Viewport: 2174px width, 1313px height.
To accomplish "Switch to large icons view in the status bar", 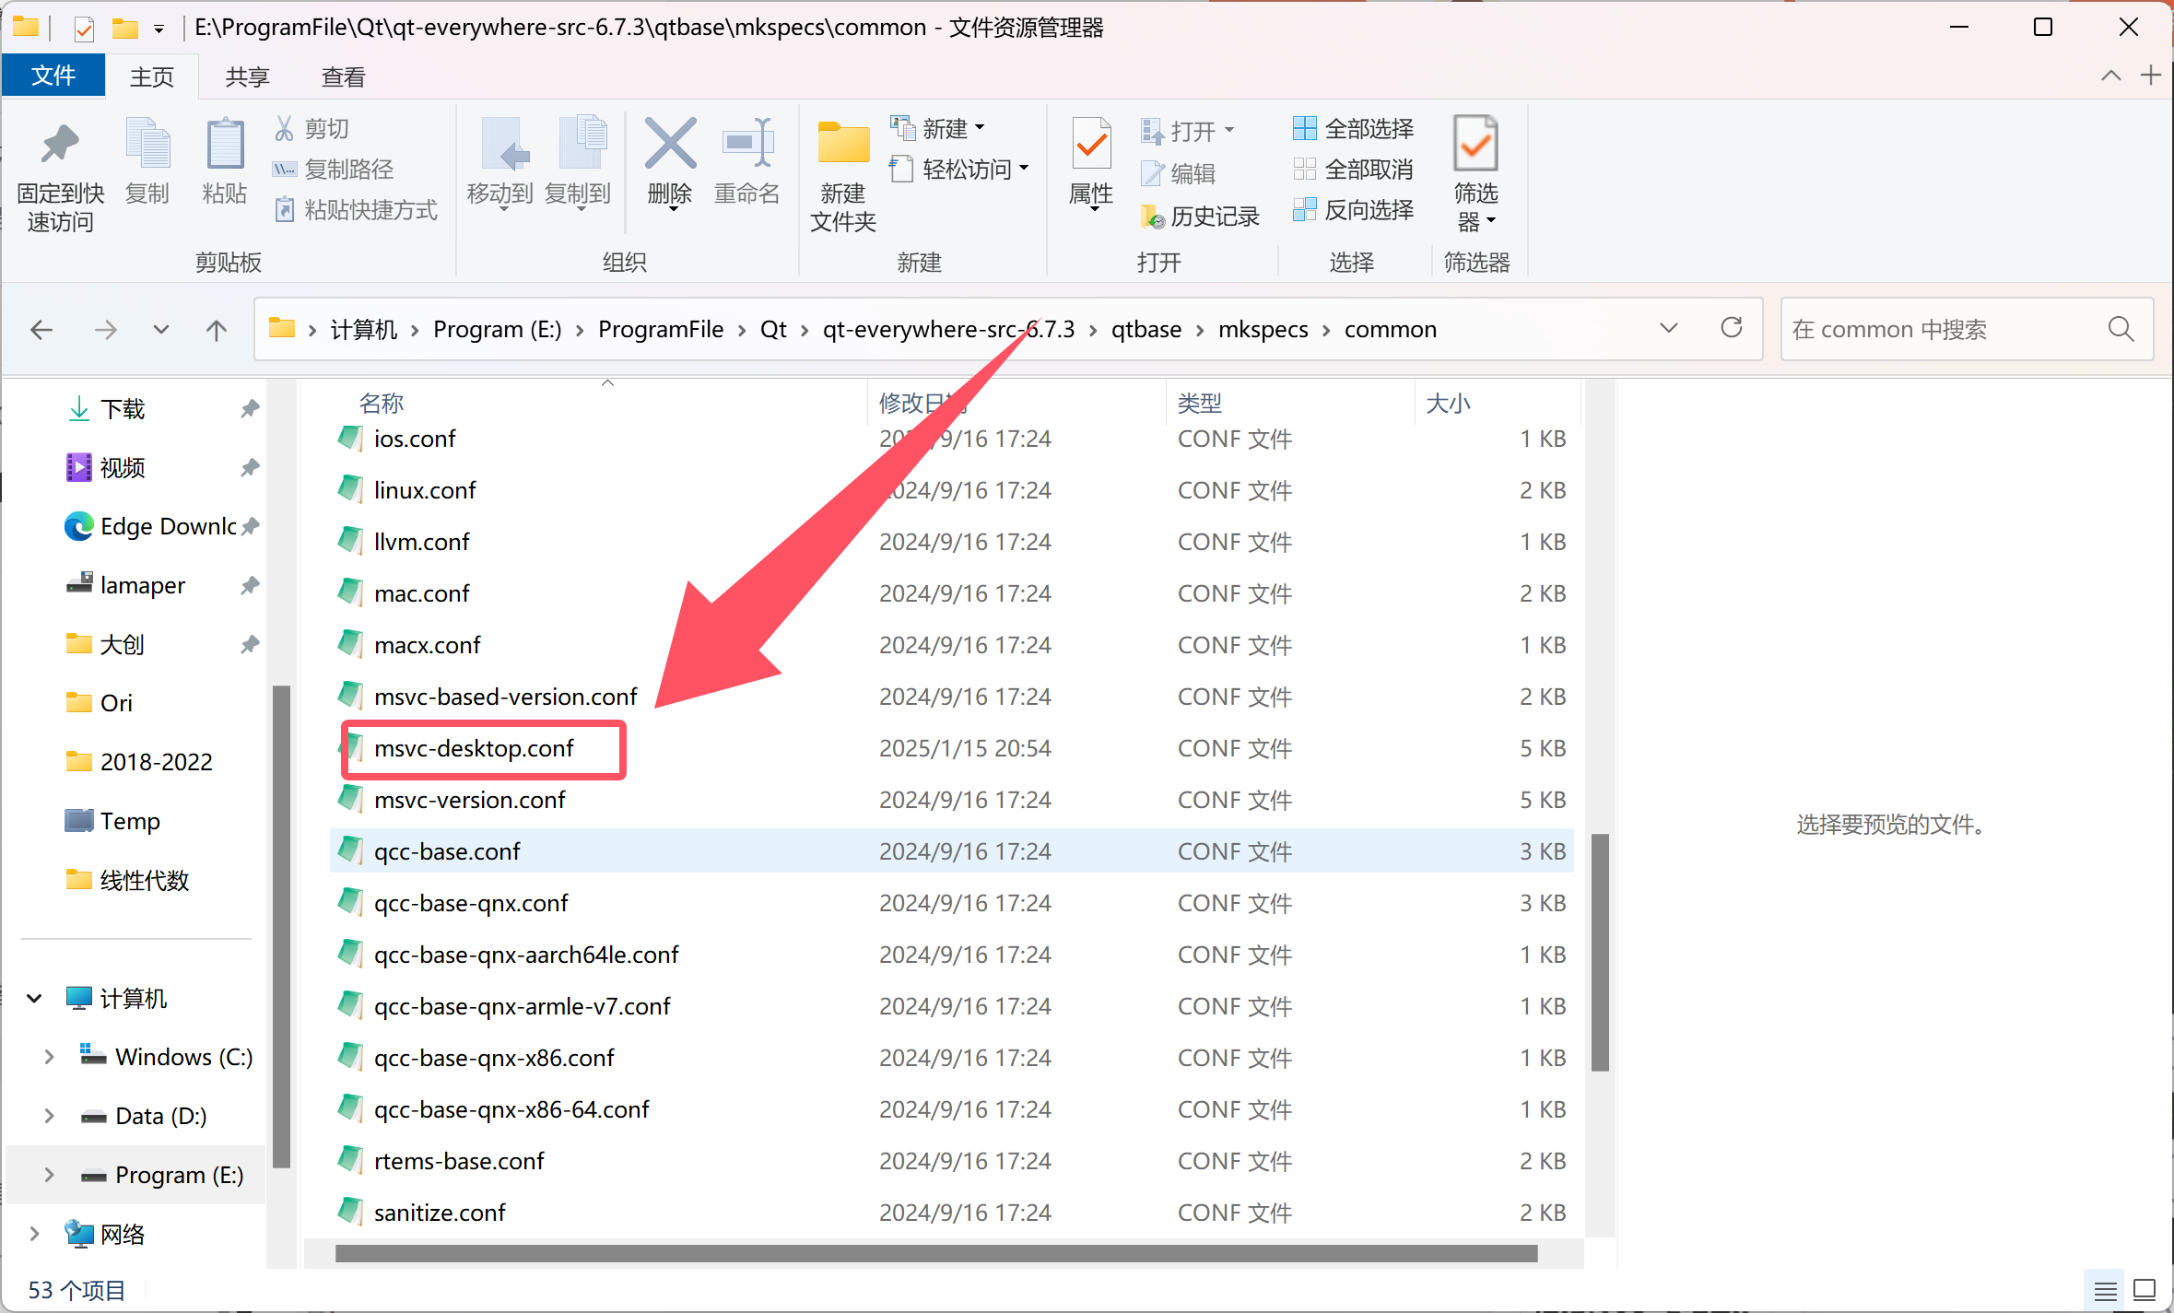I will tap(2145, 1290).
